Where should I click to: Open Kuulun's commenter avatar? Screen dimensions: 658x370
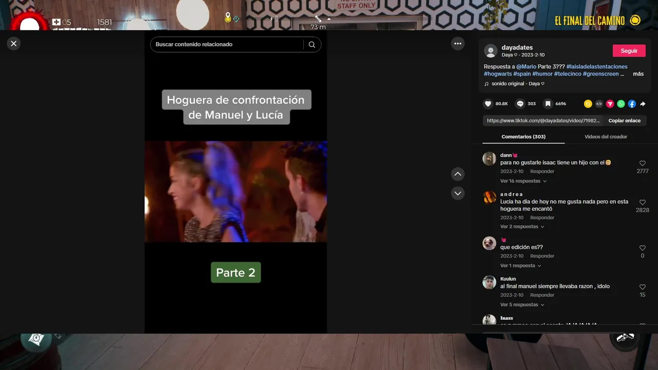pyautogui.click(x=489, y=282)
